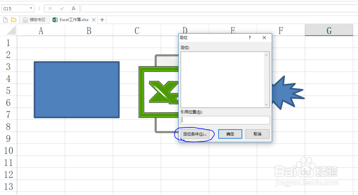Click the formula bar cancel X icon
This screenshot has width=358, height=195.
pos(50,9)
